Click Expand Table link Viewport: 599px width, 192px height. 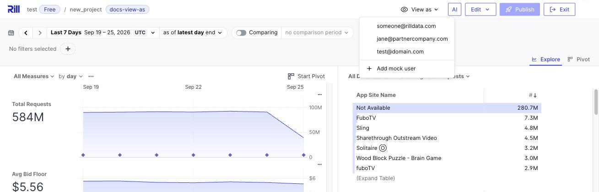[375, 178]
